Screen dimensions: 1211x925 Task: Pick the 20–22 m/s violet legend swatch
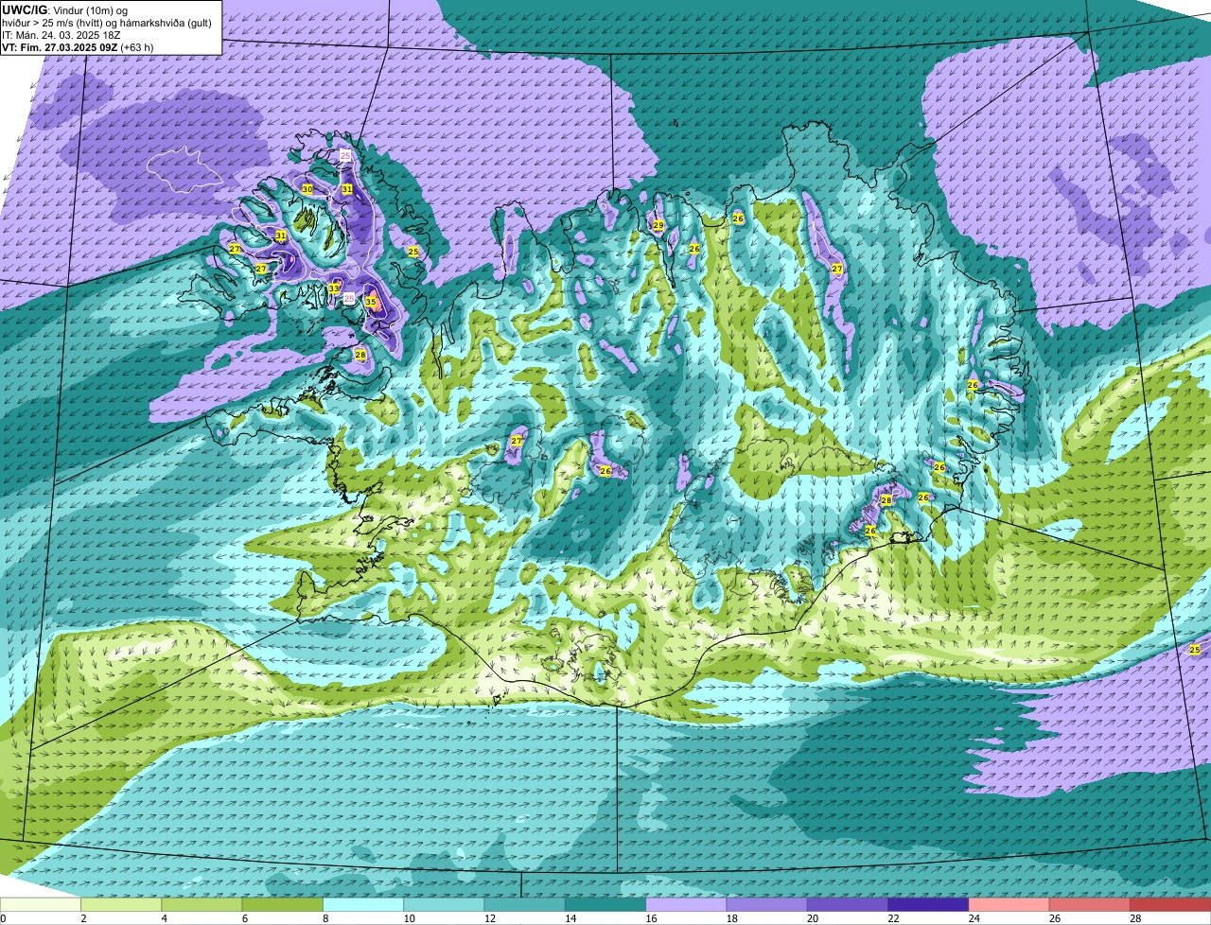[x=848, y=905]
